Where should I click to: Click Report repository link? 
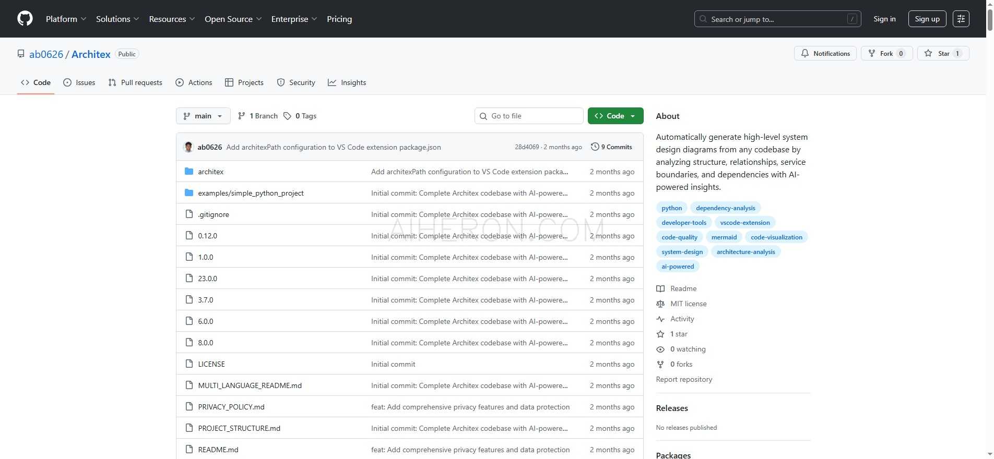(x=684, y=379)
